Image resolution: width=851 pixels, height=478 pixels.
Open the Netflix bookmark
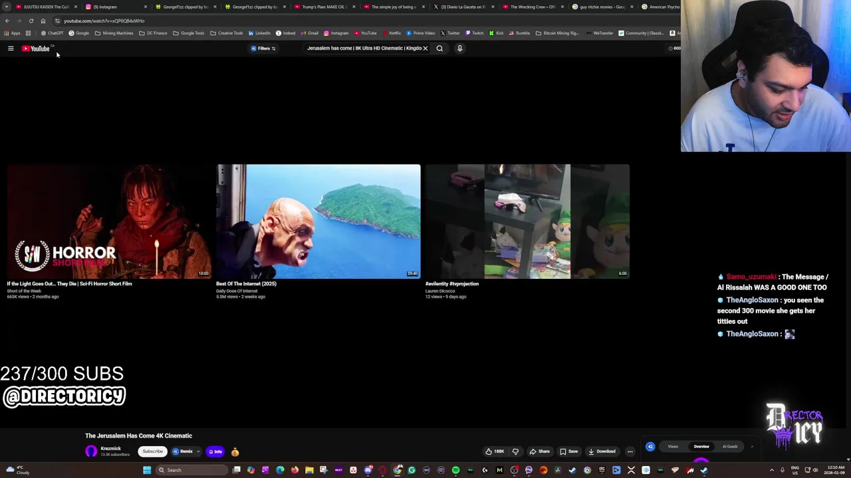[x=392, y=33]
